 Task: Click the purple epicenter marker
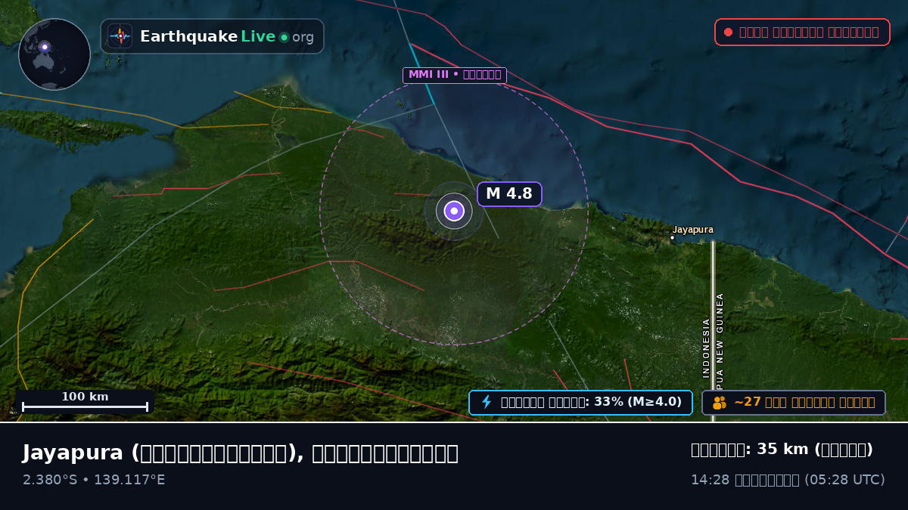click(454, 211)
